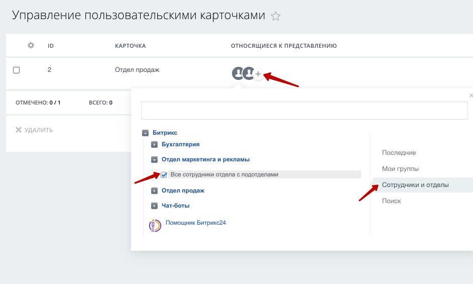
Task: Add access with plus button
Action: 258,74
